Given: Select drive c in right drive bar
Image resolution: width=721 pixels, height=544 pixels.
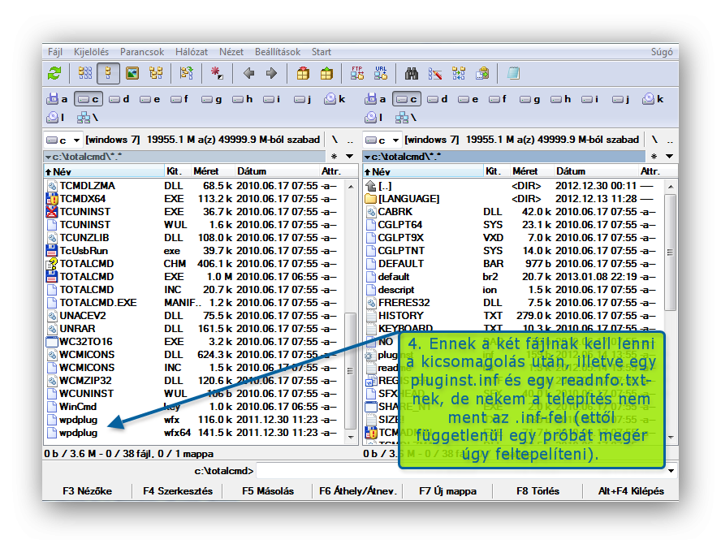Looking at the screenshot, I should point(407,99).
